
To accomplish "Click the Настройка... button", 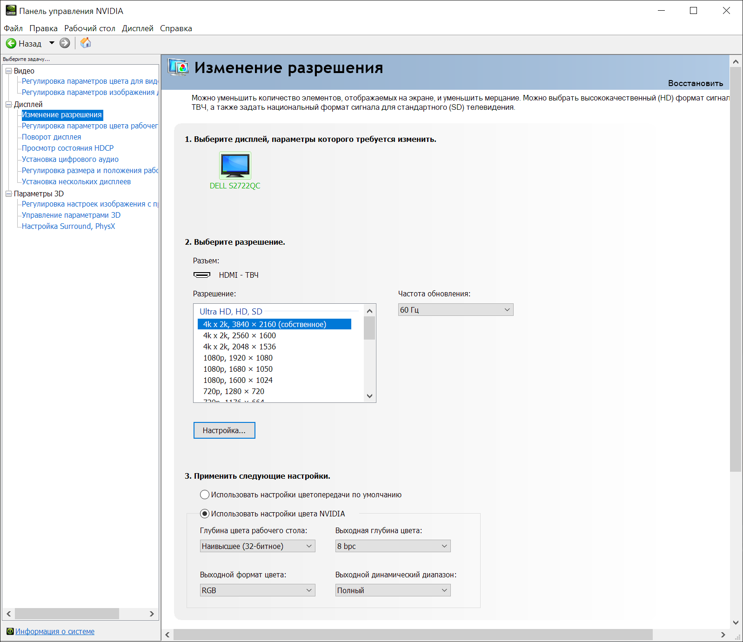I will 224,430.
